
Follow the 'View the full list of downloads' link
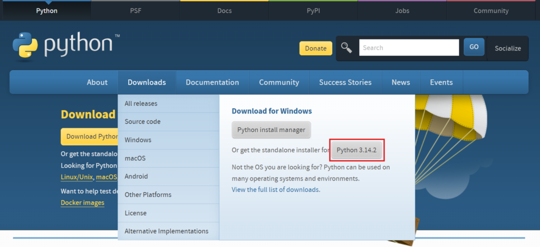(276, 189)
